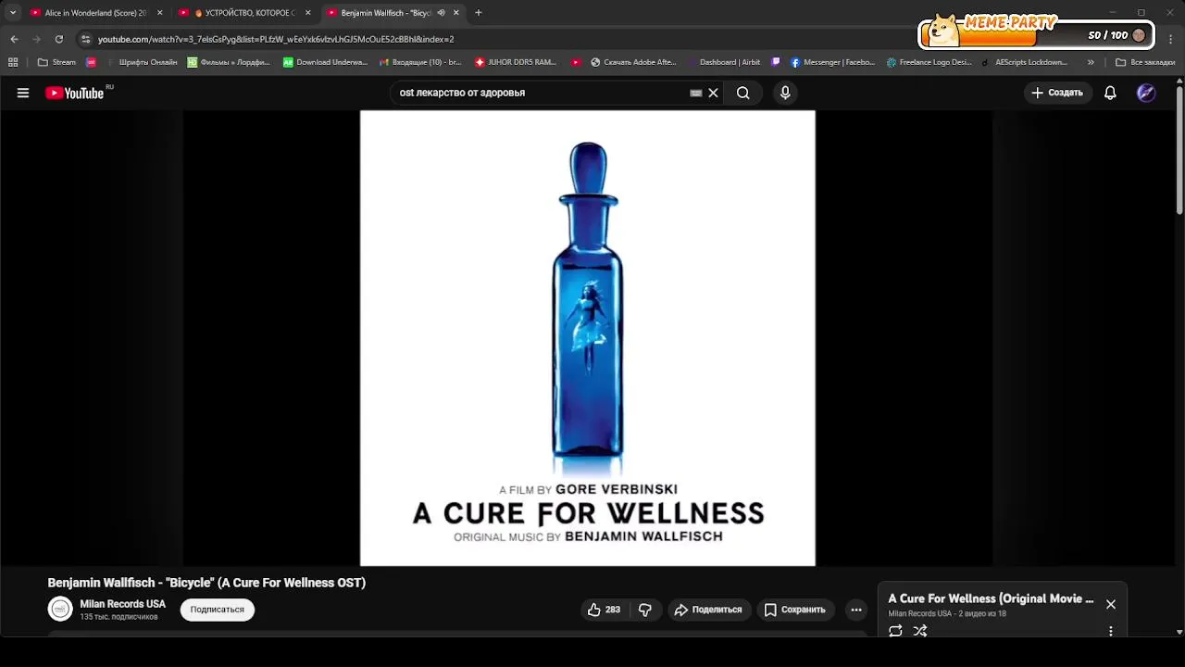
Task: Open the Фильмы » Лордфи... bookmark
Action: click(x=229, y=62)
